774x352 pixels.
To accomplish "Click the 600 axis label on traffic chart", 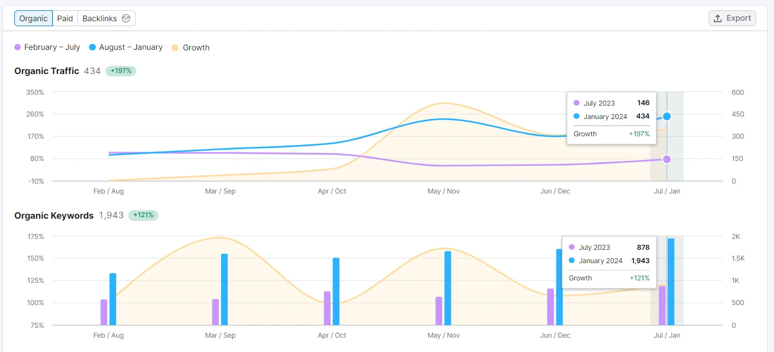I will point(737,92).
